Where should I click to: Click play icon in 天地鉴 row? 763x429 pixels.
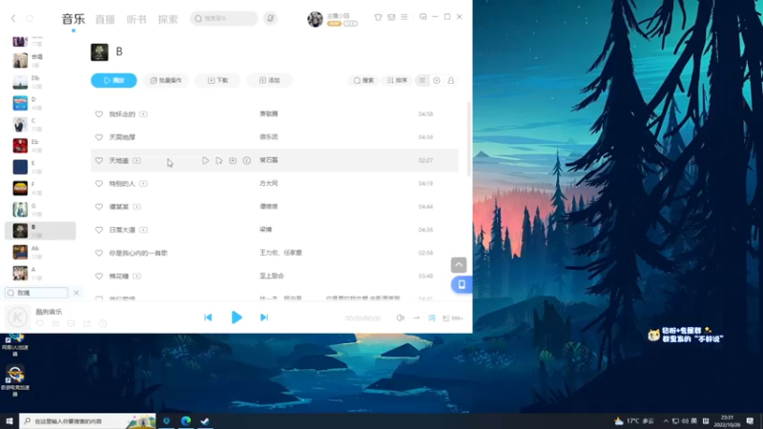(205, 160)
